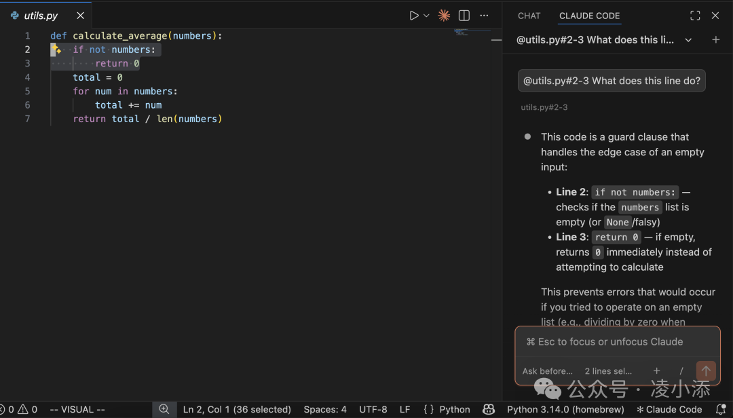
Task: Click the zoom magnifier icon in status bar
Action: tap(164, 409)
